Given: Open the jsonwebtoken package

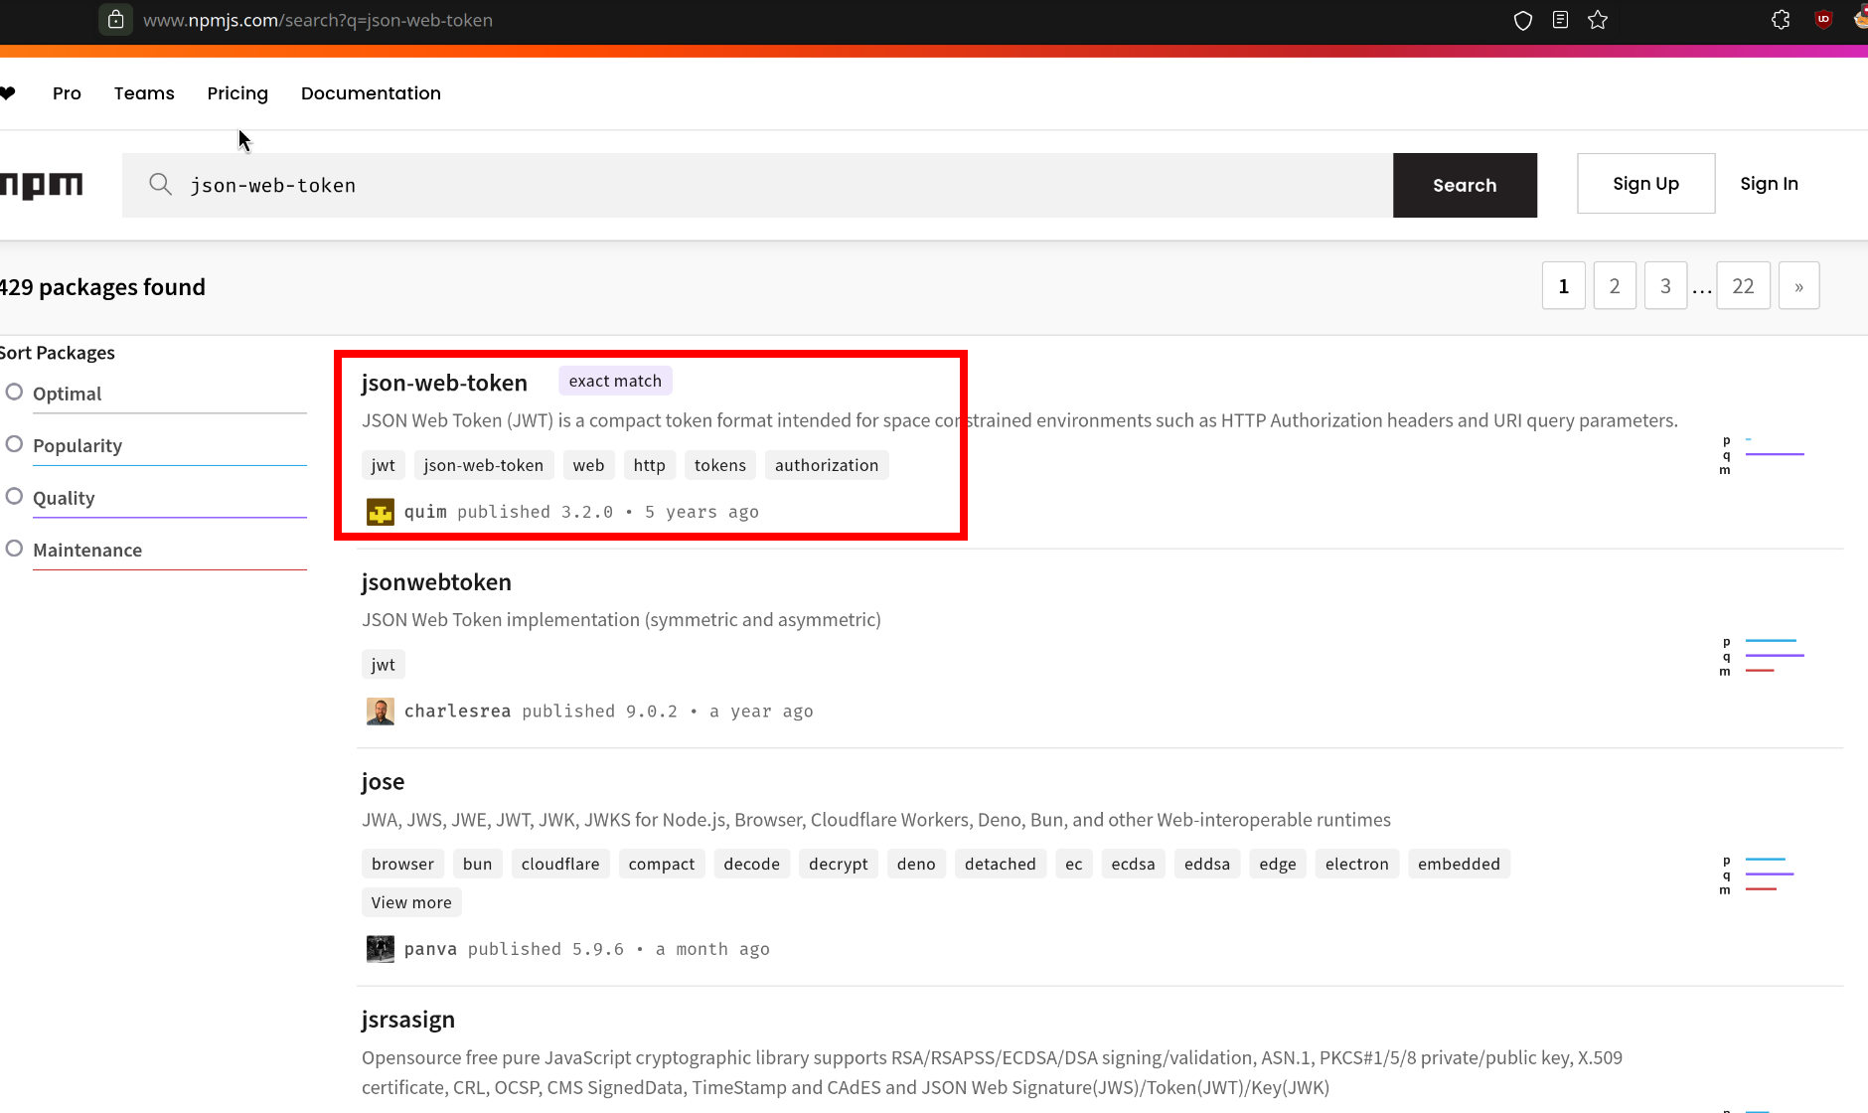Looking at the screenshot, I should (x=436, y=582).
